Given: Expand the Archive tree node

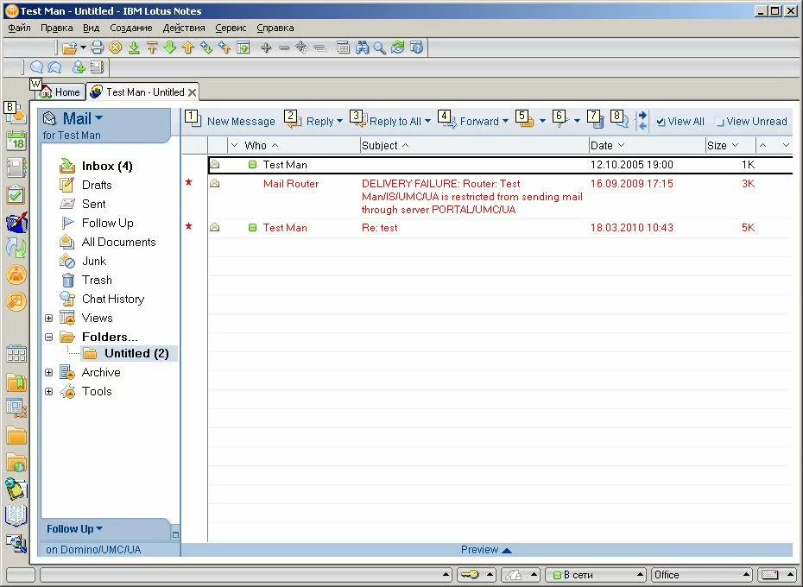Looking at the screenshot, I should 49,373.
